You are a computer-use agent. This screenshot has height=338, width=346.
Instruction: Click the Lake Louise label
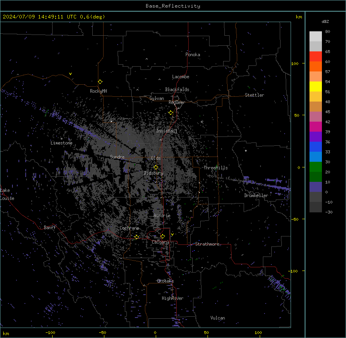point(7,194)
